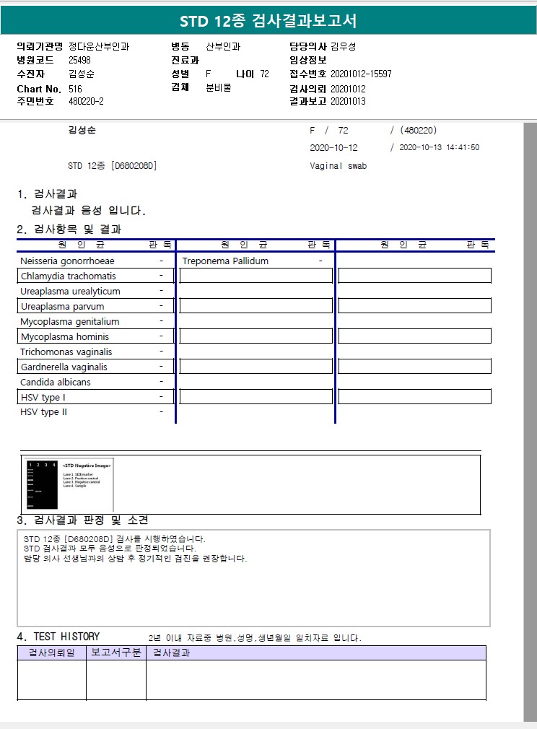The width and height of the screenshot is (537, 729).
Task: Click the vertical scrollbar on the right edge
Action: [x=530, y=422]
